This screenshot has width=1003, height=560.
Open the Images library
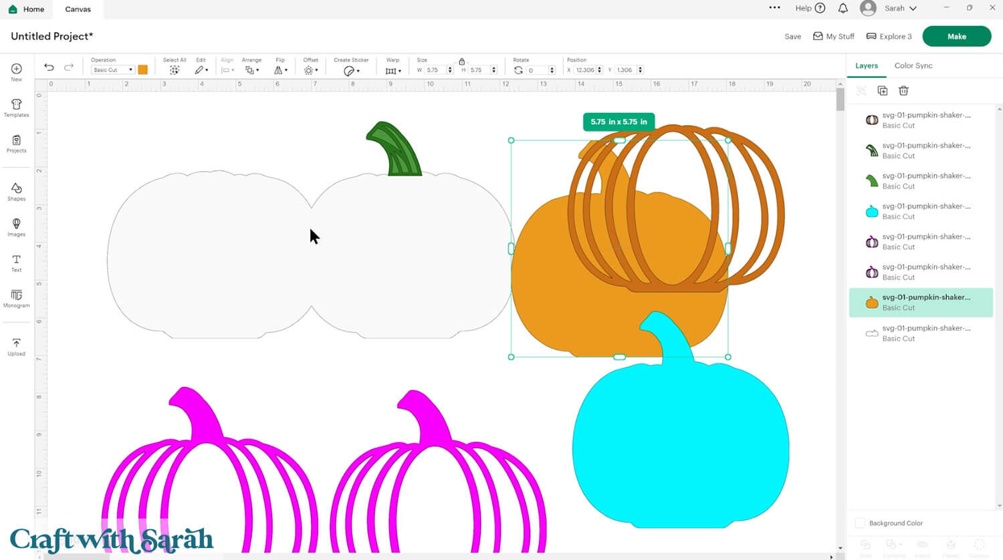click(x=16, y=227)
